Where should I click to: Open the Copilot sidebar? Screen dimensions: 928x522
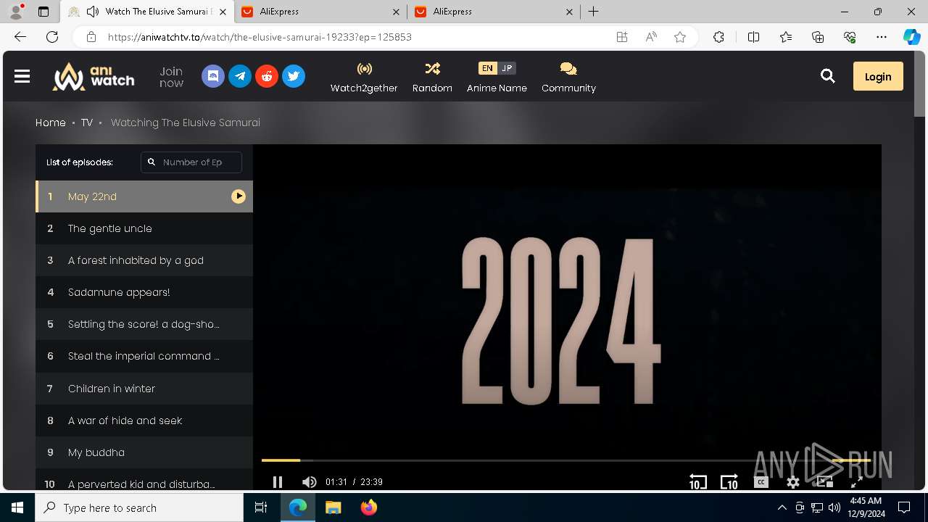click(x=911, y=37)
